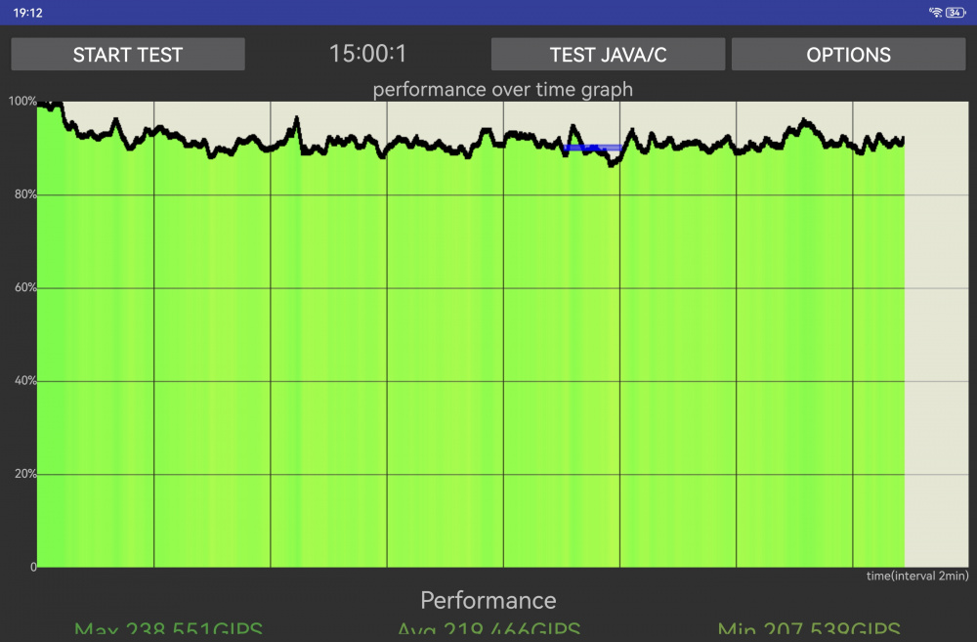Tap the START TEST button
This screenshot has height=642, width=977.
[x=128, y=54]
